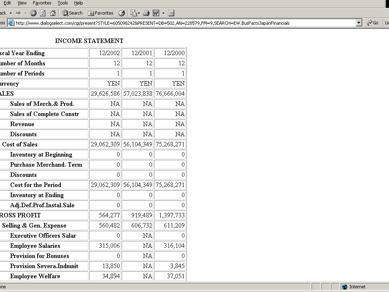The width and height of the screenshot is (389, 292).
Task: Click the Cost for the Period label
Action: 36,185
